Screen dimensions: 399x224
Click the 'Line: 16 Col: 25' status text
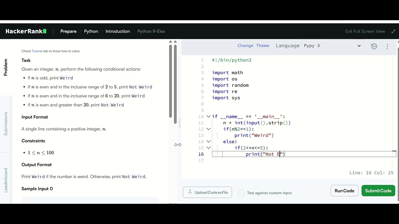click(371, 173)
